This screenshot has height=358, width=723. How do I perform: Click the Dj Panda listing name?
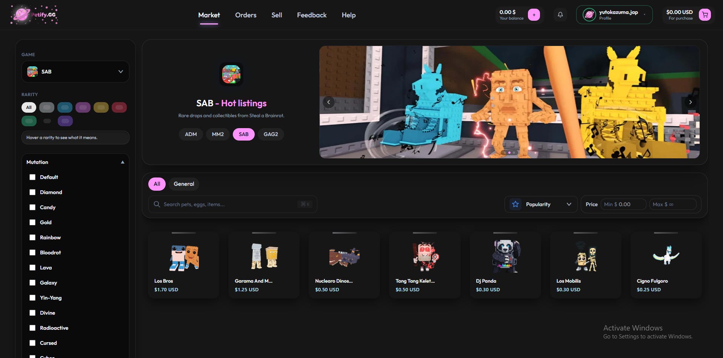[x=486, y=281]
